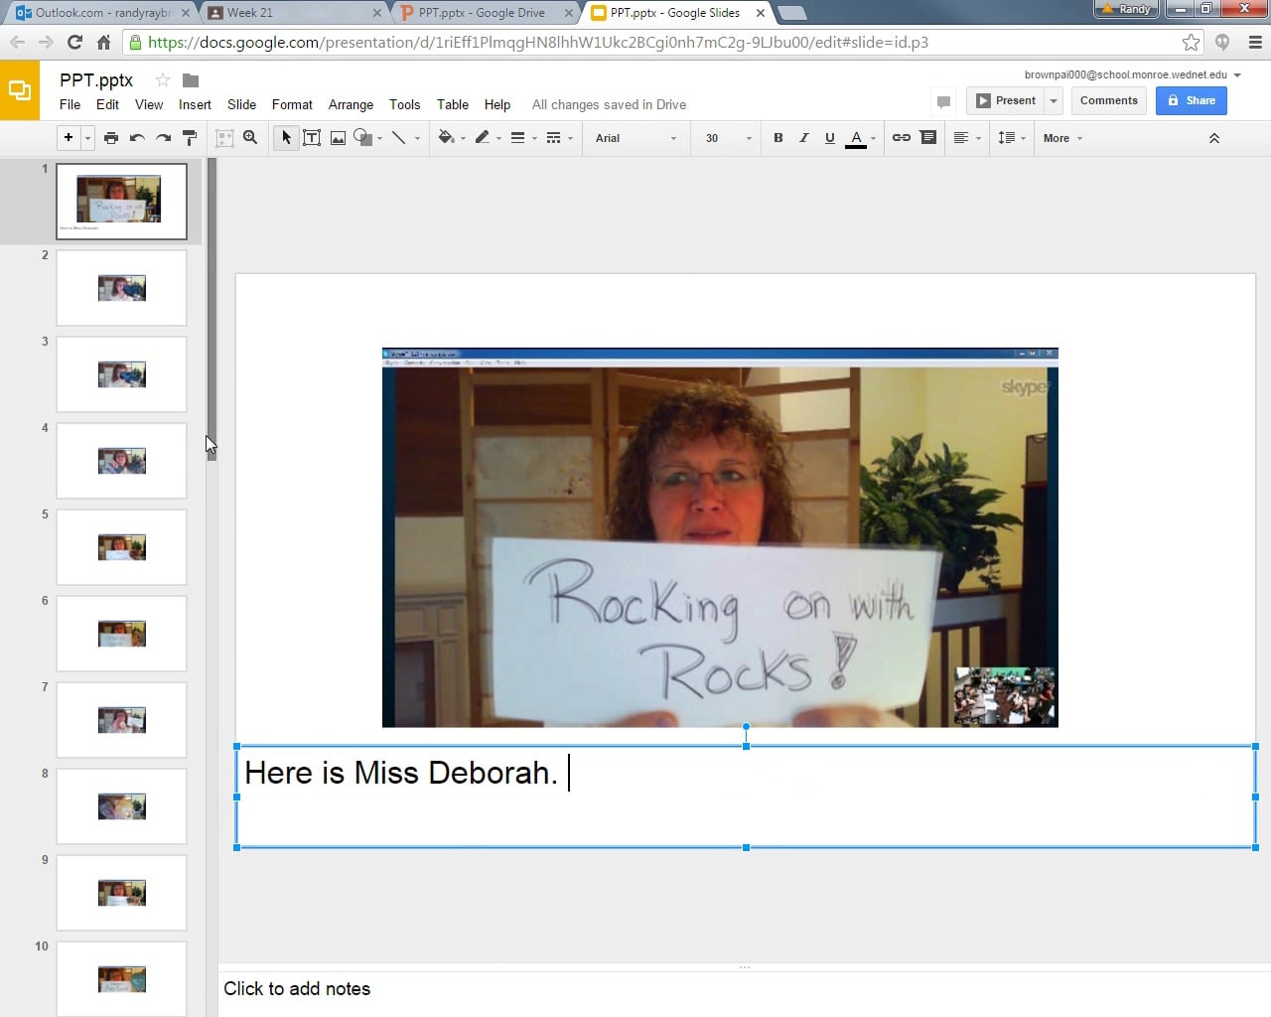The height and width of the screenshot is (1017, 1271).
Task: Open the comment bubble icon beside Present
Action: 943,100
